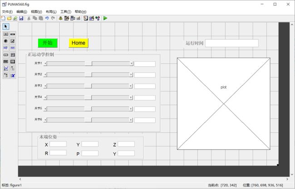Pick the Pop-up Menu component tool

pyautogui.click(x=6, y=55)
